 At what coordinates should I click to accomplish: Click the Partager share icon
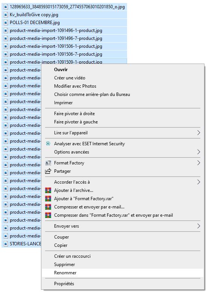(x=48, y=171)
